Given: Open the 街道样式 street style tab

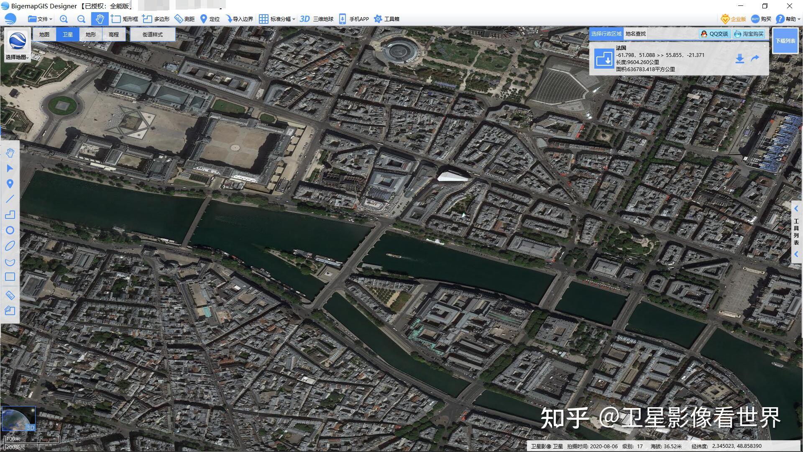Looking at the screenshot, I should pos(153,34).
